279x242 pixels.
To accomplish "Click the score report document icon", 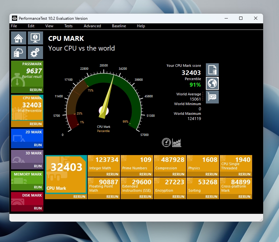I will click(212, 70).
